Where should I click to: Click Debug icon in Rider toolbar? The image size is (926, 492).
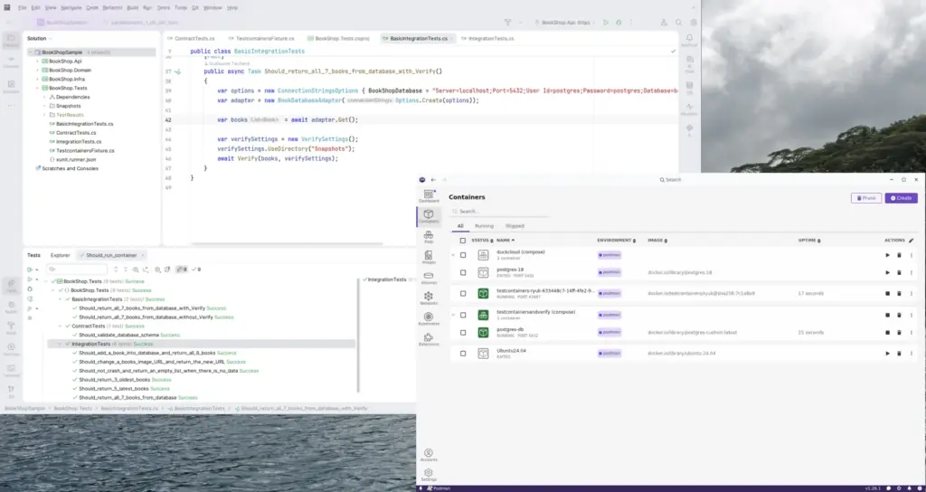[x=619, y=23]
